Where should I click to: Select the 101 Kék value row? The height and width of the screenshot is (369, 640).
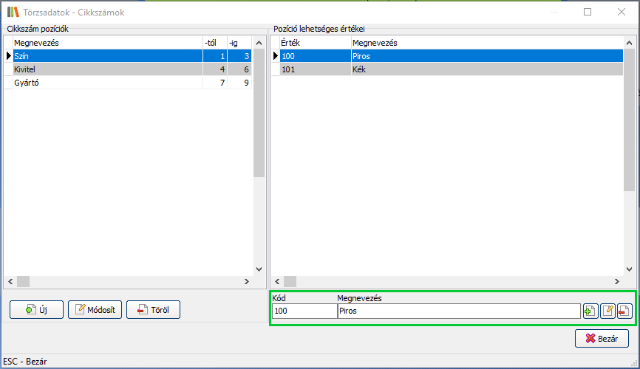coord(451,69)
